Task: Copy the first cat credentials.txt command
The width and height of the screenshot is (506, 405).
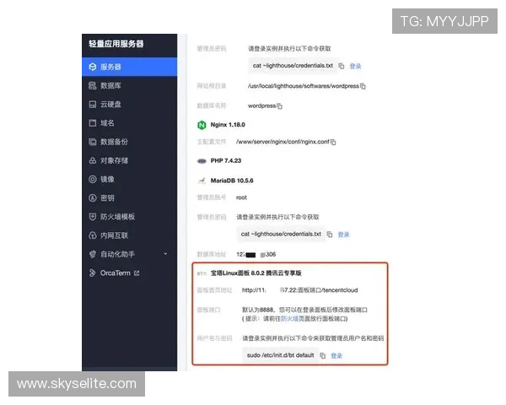Action: (x=341, y=66)
